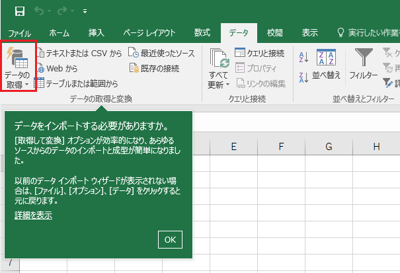Sort ascending with A to Z icon
Screen dimensions: 400x273
(x=303, y=57)
